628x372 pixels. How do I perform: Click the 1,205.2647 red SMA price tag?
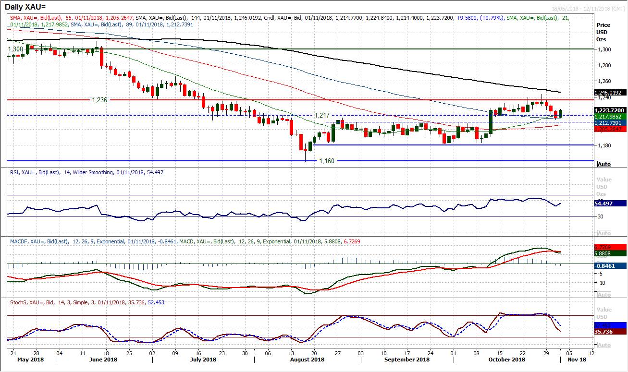[609, 129]
